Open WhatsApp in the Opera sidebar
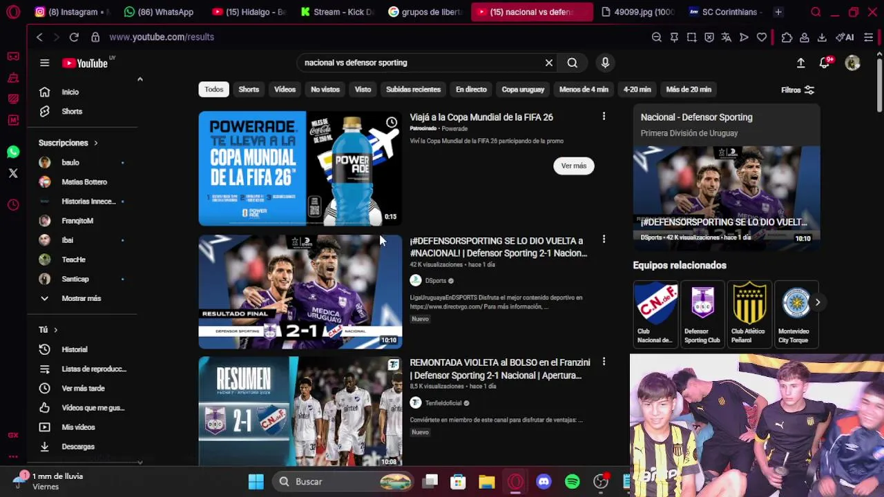The image size is (884, 497). coord(13,152)
